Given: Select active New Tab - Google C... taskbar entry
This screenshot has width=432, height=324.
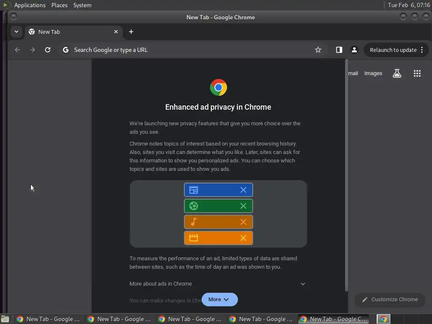Looking at the screenshot, I should [334, 319].
